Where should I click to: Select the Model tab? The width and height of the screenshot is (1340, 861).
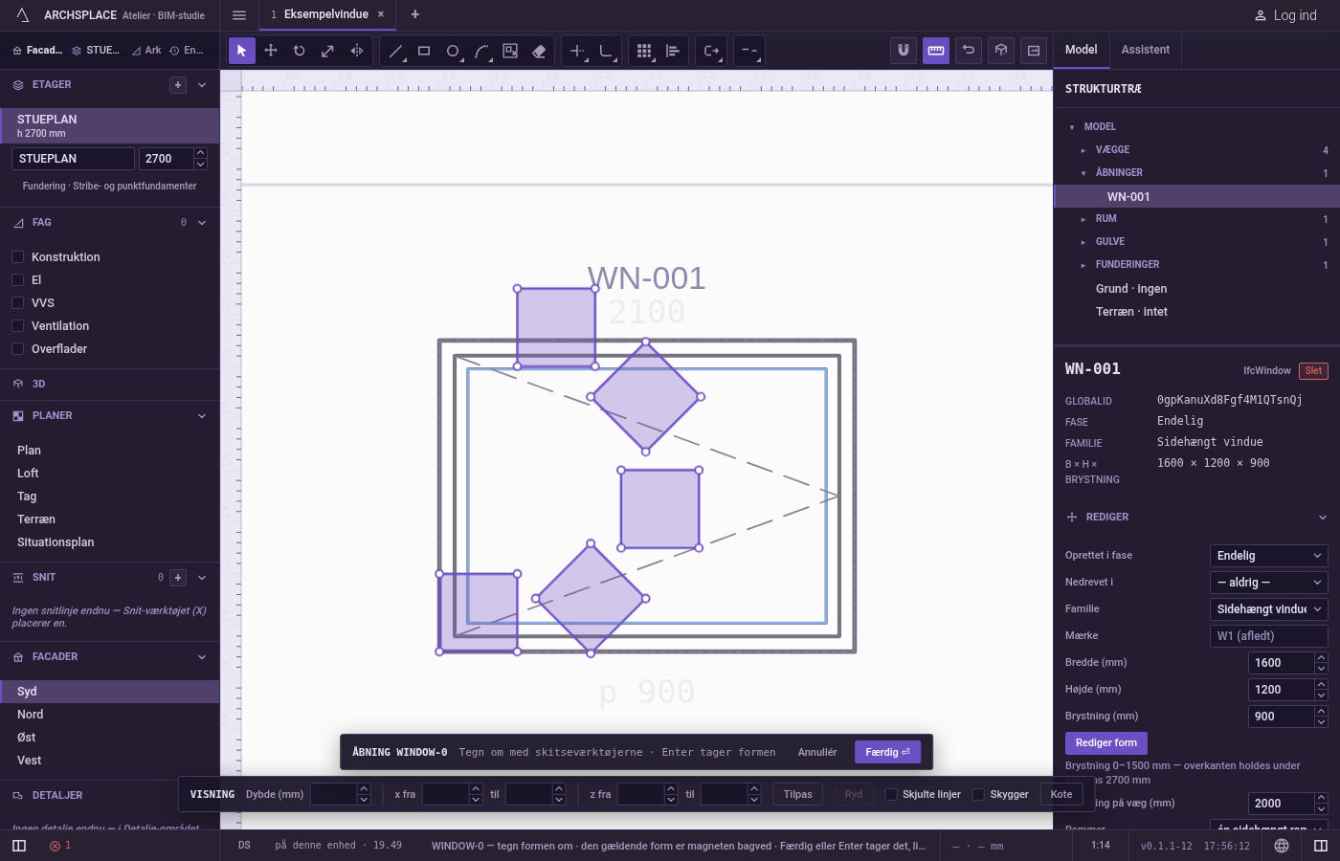[x=1082, y=50]
